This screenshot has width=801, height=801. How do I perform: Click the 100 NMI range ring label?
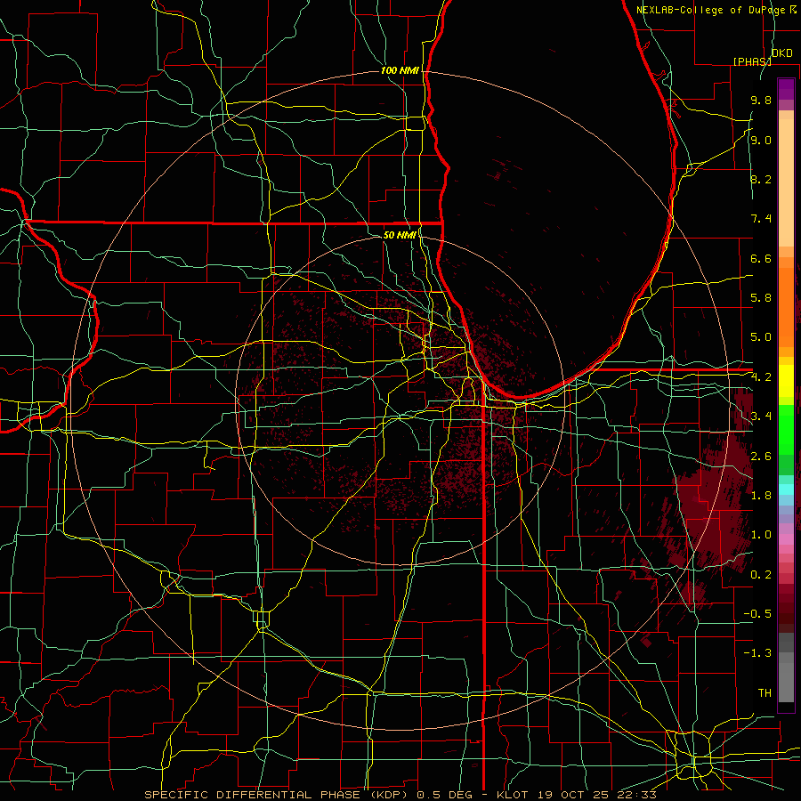point(400,70)
